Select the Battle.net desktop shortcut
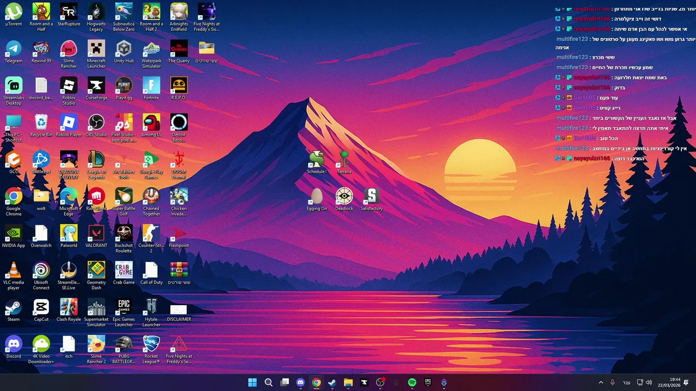The image size is (696, 391). point(41,163)
